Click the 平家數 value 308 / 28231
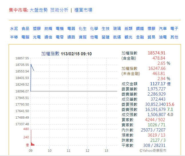 tap(154, 145)
